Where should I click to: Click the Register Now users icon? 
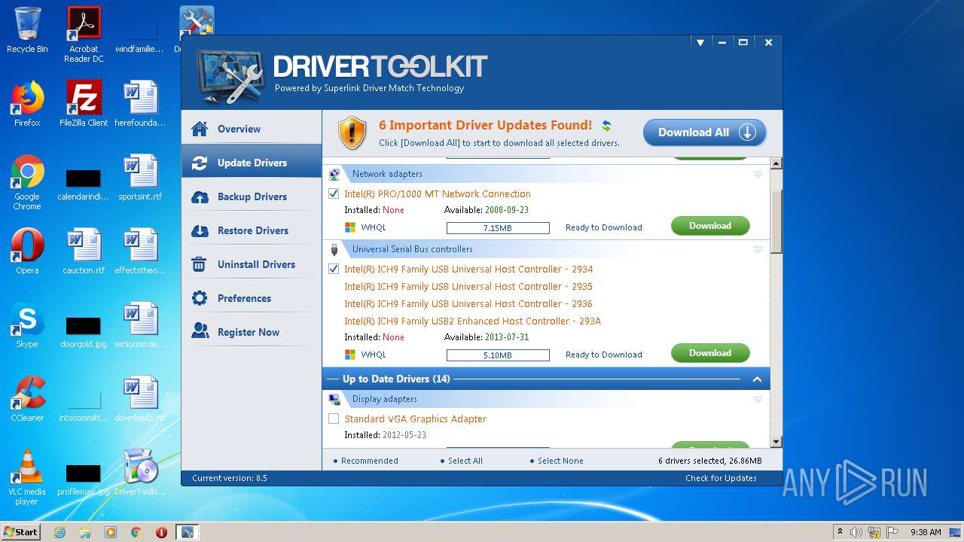pos(200,331)
